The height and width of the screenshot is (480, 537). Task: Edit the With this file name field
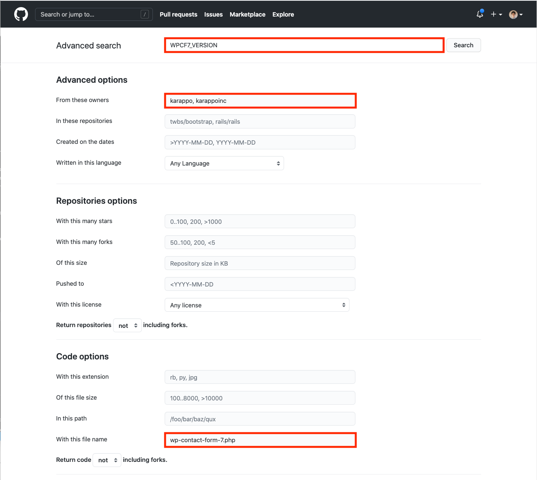click(x=260, y=440)
